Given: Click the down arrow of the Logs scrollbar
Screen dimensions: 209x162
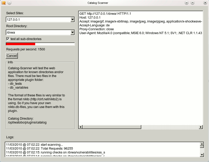Looking at the screenshot, I should tap(202, 155).
